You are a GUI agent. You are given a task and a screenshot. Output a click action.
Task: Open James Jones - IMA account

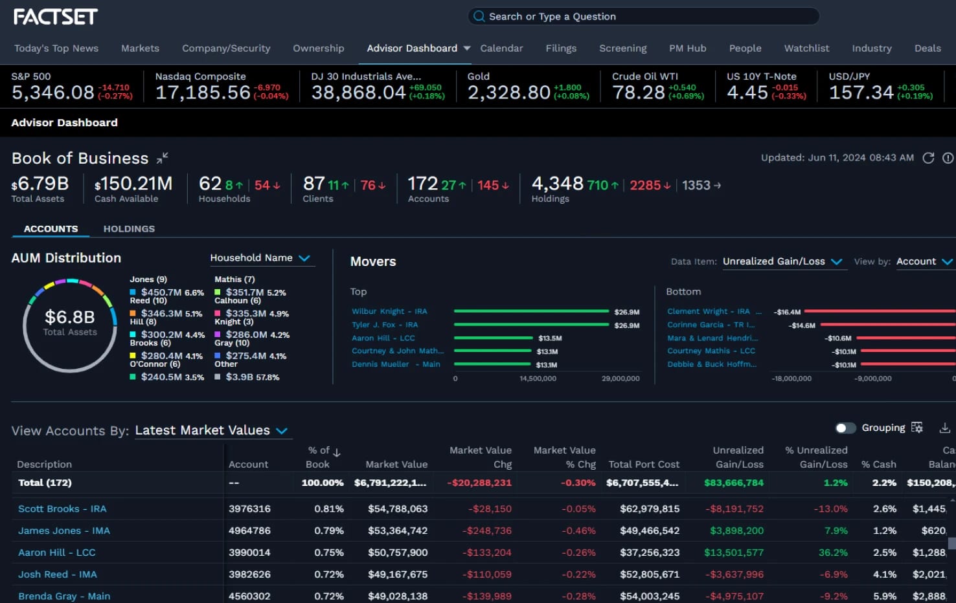[x=64, y=531]
